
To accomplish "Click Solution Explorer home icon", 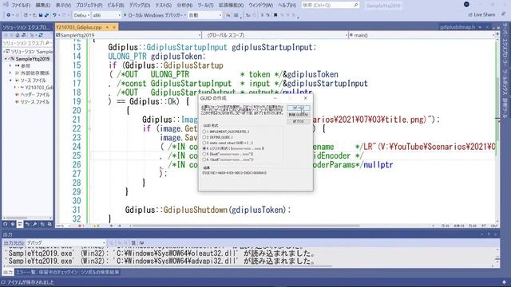I will point(18,35).
